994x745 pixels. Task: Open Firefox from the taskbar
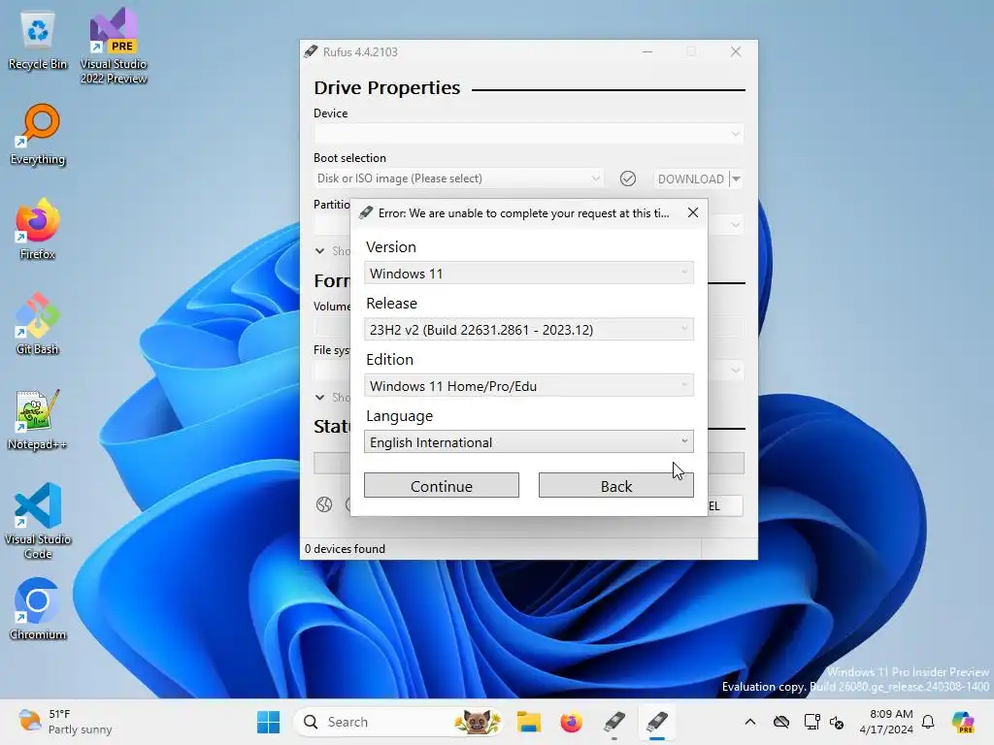(x=571, y=722)
